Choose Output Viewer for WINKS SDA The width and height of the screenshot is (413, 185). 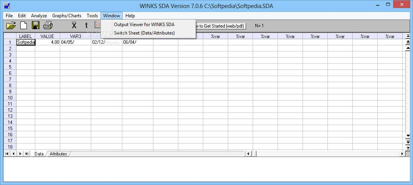coord(148,25)
